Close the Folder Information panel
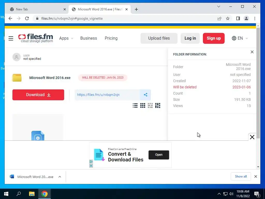This screenshot has width=265, height=199. pyautogui.click(x=252, y=52)
